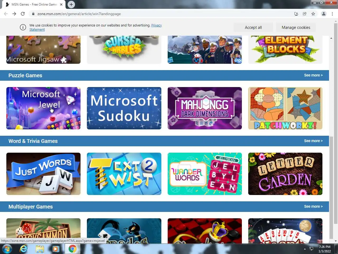Play Wander Words game
This screenshot has width=338, height=254.
point(205,174)
